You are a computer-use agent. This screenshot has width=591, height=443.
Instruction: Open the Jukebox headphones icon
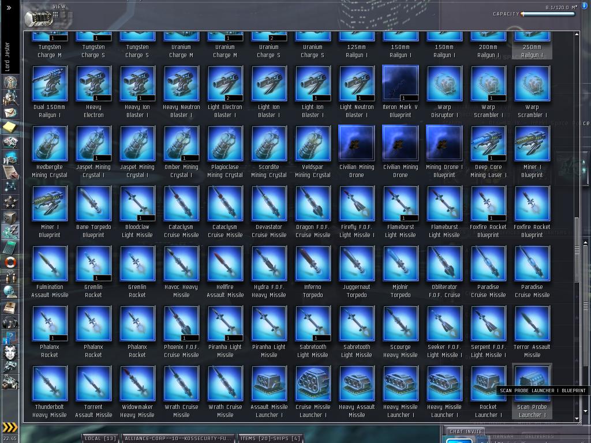point(10,322)
